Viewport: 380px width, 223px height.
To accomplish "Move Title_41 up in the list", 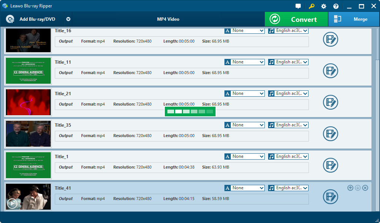I will (x=350, y=188).
